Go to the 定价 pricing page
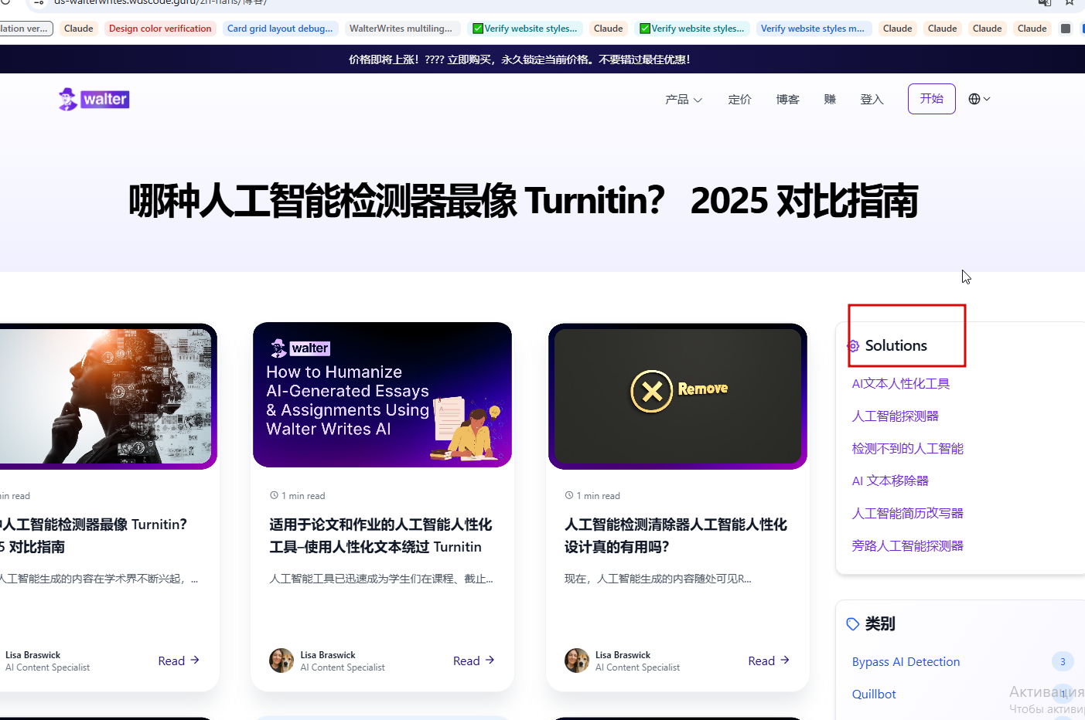This screenshot has height=720, width=1085. coord(739,100)
